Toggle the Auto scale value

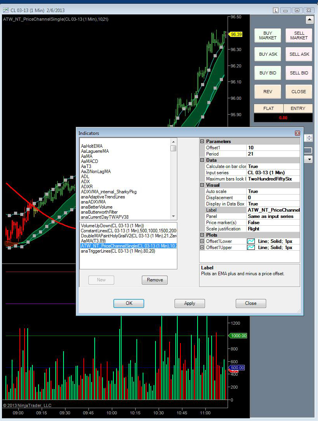[x=273, y=191]
